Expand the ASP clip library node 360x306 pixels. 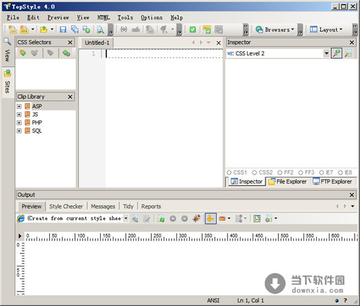pos(19,106)
